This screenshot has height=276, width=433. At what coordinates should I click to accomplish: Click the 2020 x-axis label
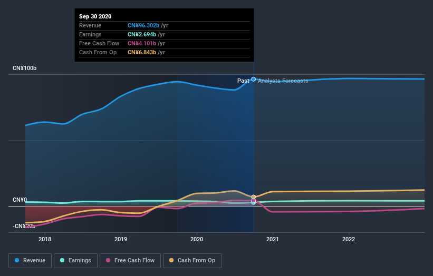click(x=197, y=239)
